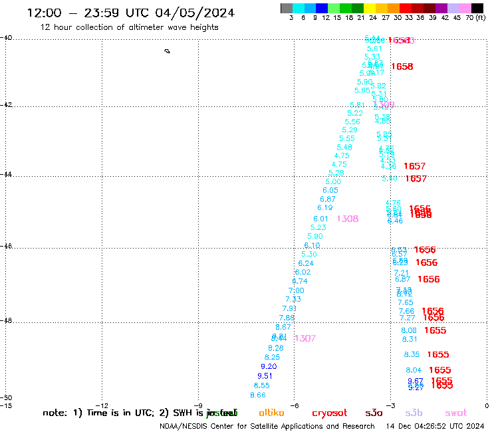This screenshot has width=492, height=432.
Task: Select the '7.00' wave height value
Action: tap(297, 290)
